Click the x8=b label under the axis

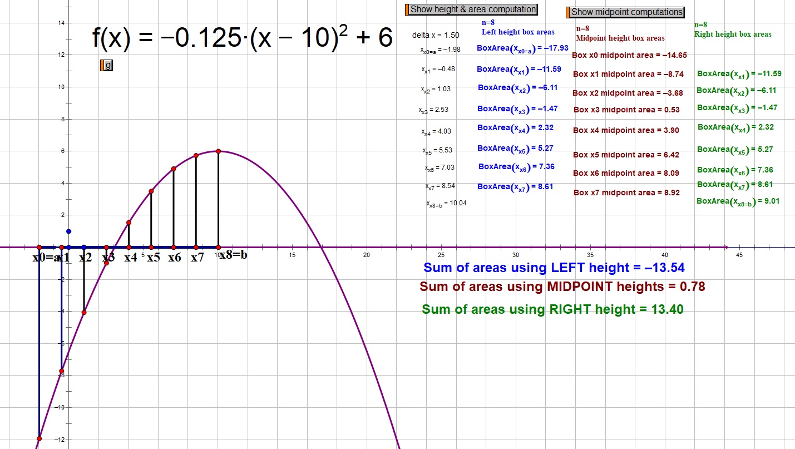(x=233, y=255)
